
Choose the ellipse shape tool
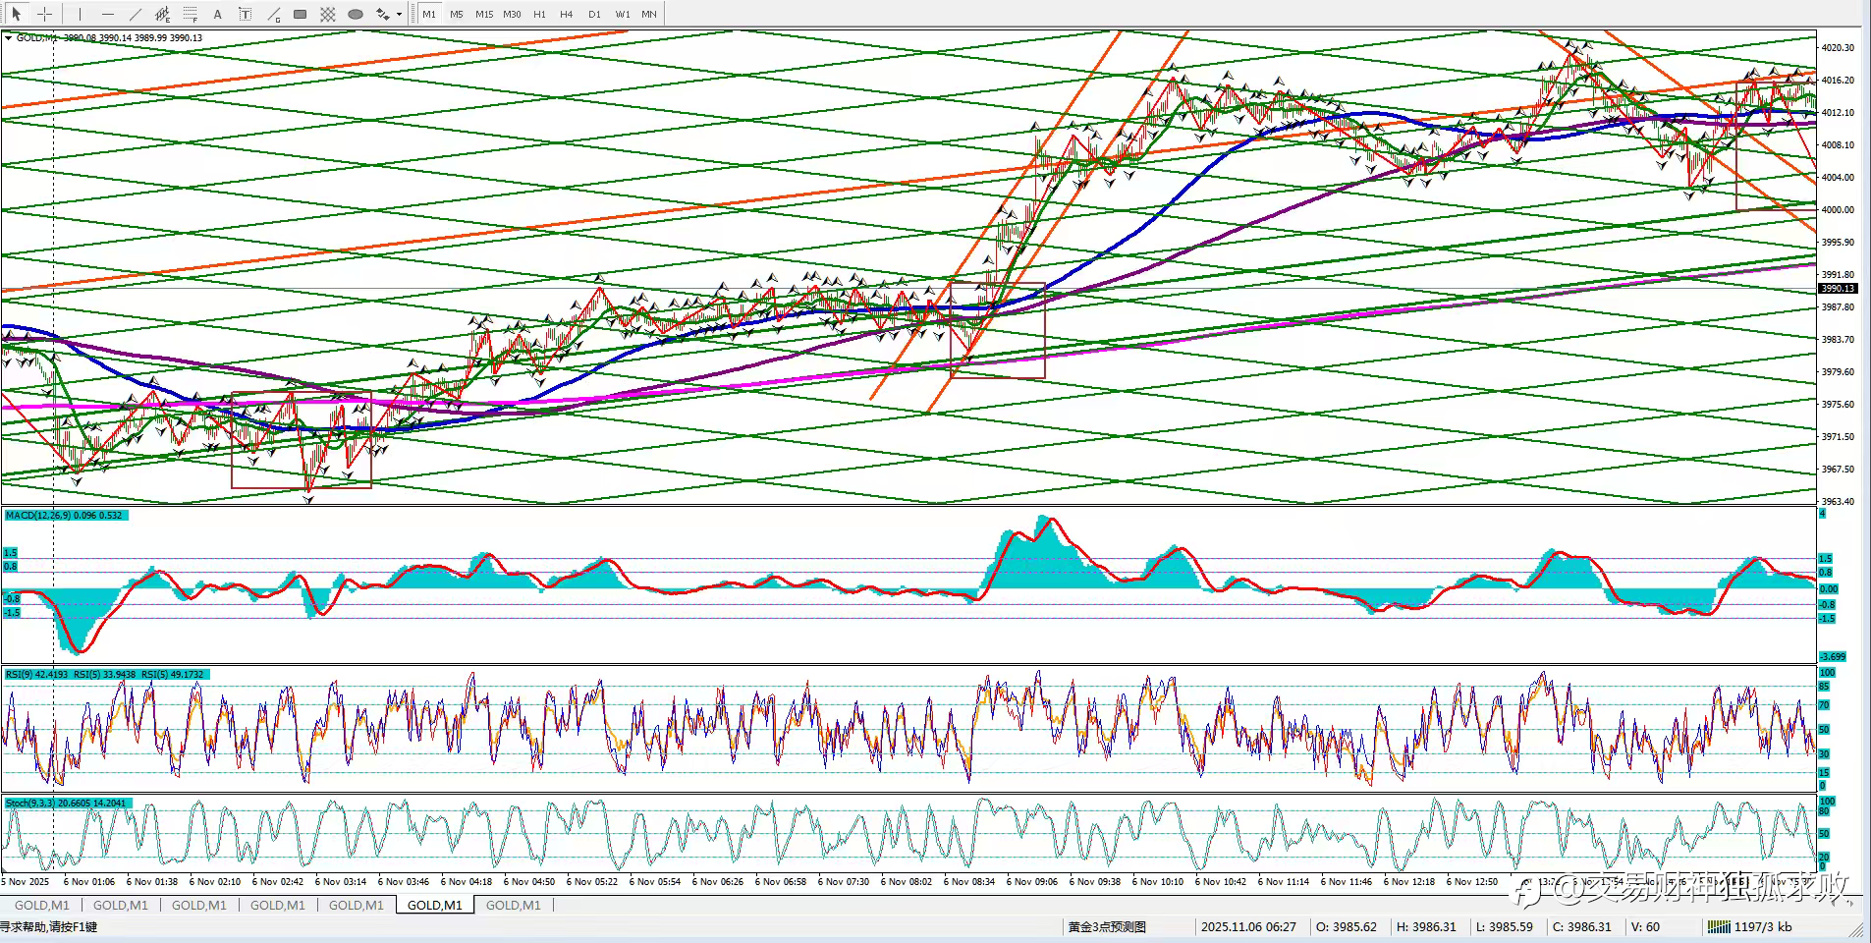point(356,14)
